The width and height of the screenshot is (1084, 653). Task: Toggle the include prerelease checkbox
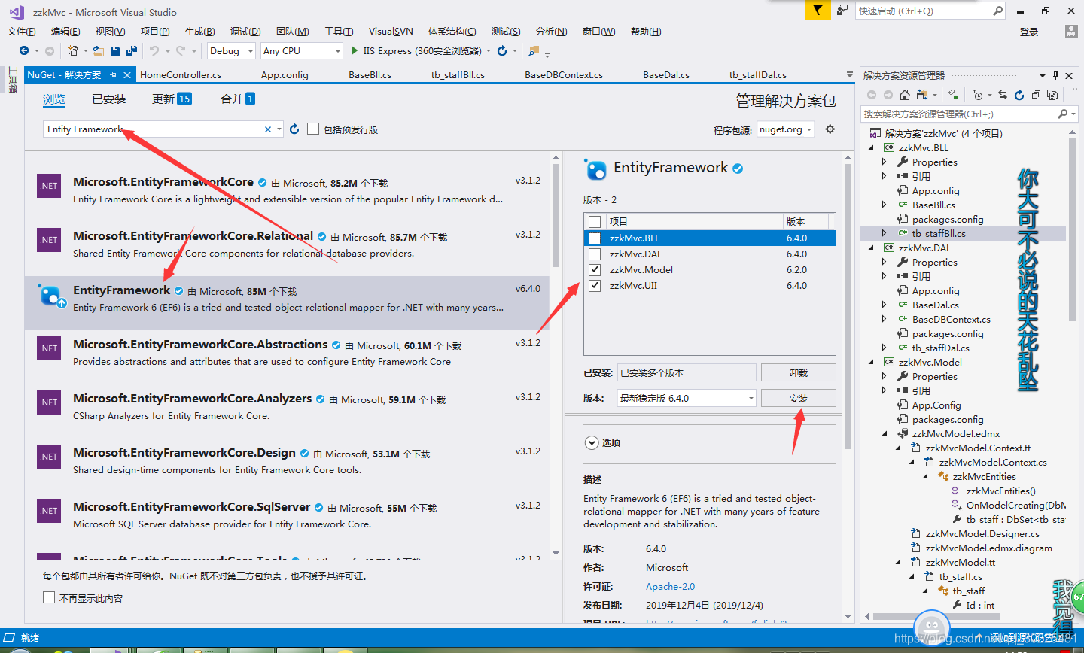click(313, 129)
